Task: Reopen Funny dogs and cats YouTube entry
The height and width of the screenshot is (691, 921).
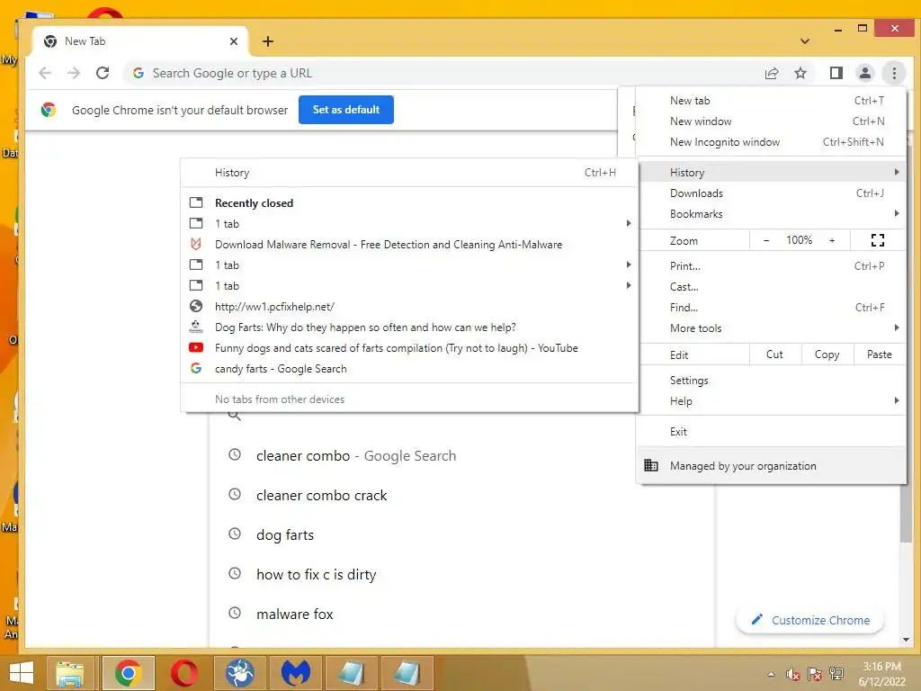Action: coord(409,347)
